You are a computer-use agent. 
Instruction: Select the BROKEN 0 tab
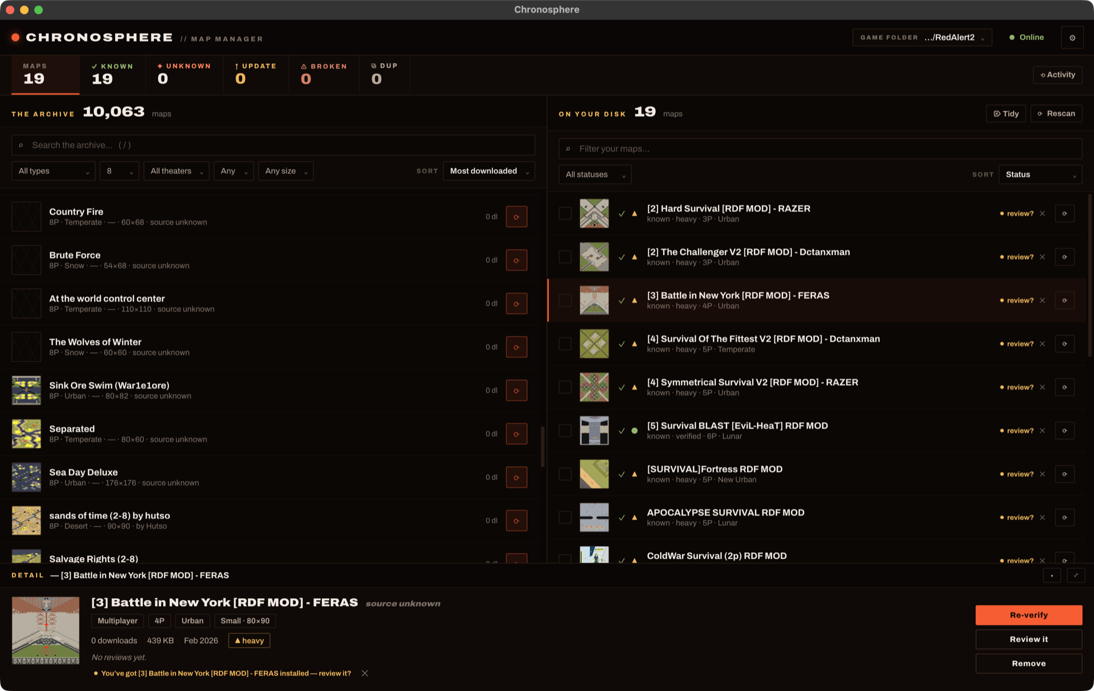[324, 74]
